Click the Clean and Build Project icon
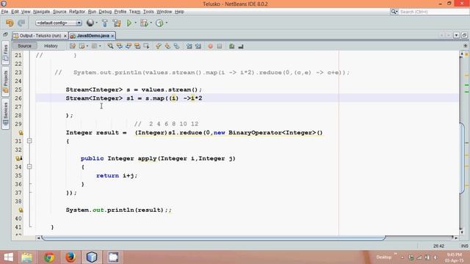The image size is (470, 264). click(117, 23)
